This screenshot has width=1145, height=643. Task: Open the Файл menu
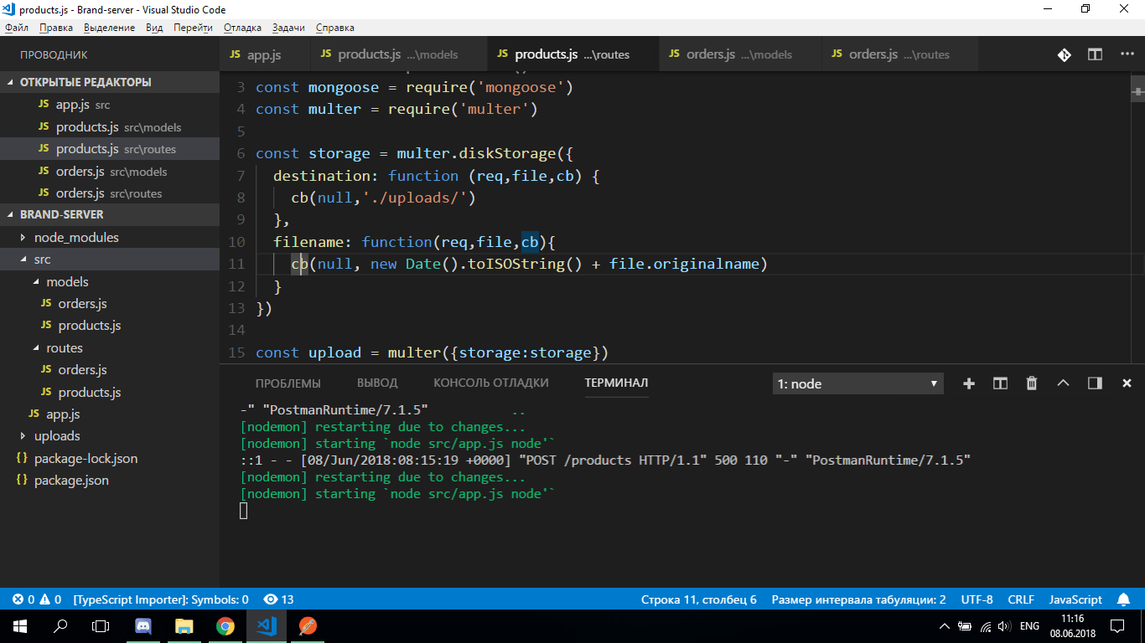pyautogui.click(x=19, y=27)
